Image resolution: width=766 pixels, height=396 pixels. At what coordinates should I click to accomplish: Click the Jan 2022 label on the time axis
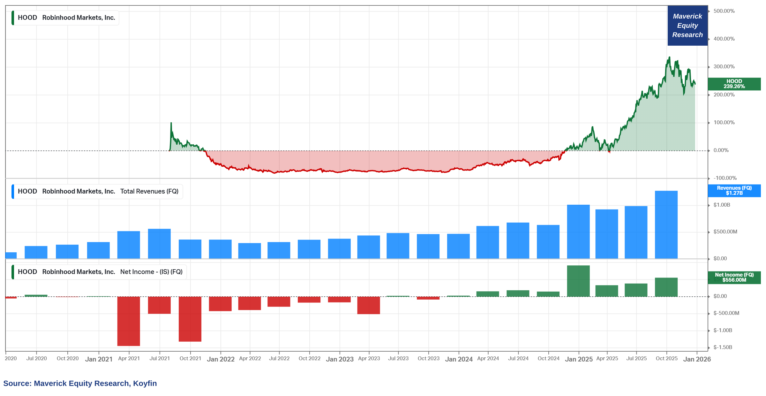[221, 359]
